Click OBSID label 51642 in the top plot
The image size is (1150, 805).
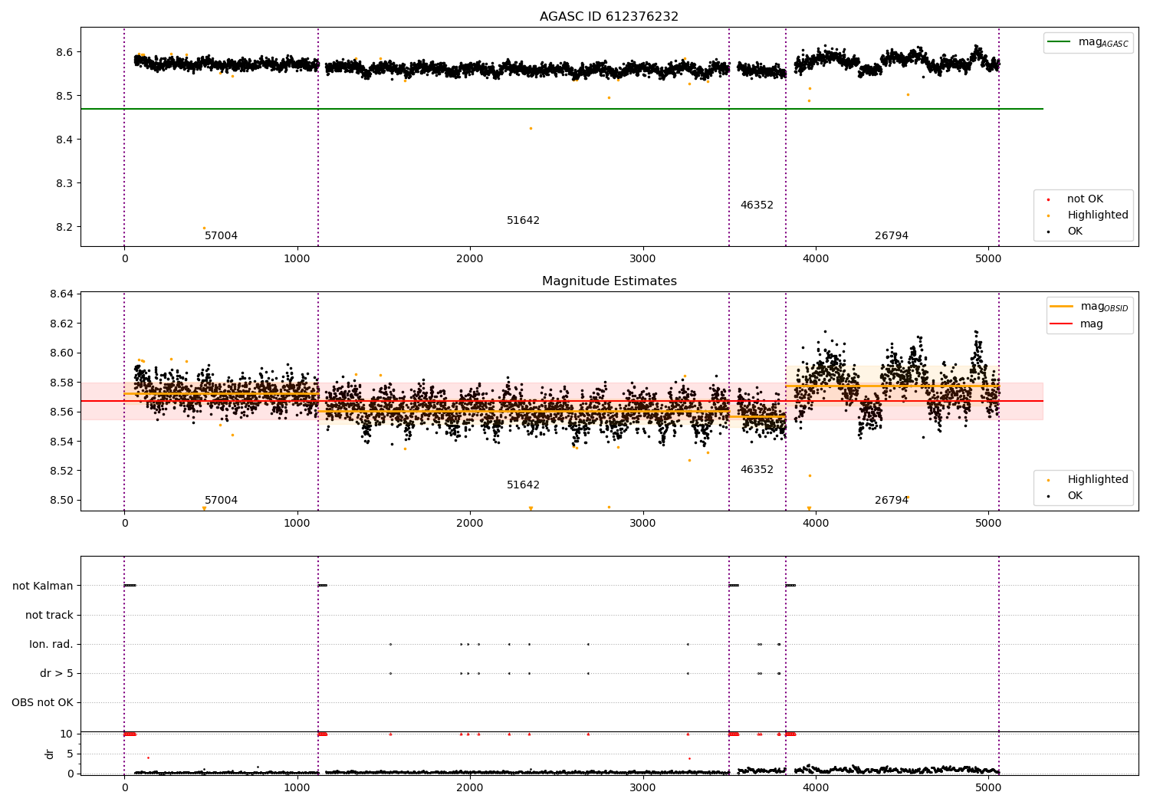(523, 220)
